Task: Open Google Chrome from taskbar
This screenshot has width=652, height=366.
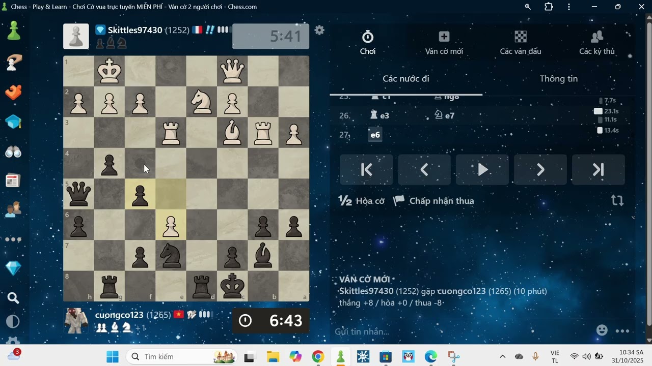Action: tap(318, 356)
